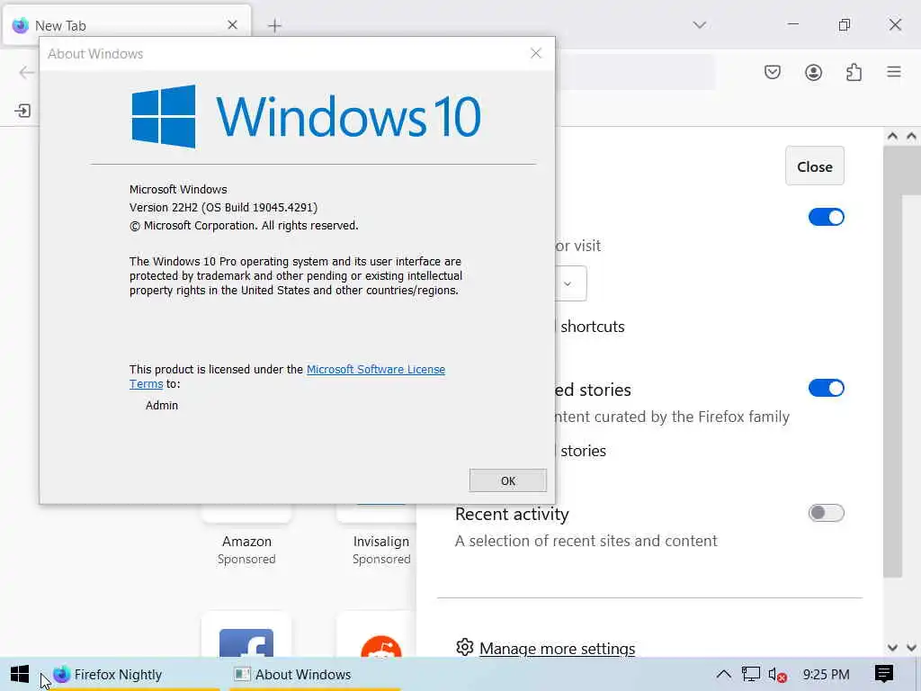This screenshot has height=691, width=921.
Task: Switch to About Windows taskbar button
Action: [314, 674]
